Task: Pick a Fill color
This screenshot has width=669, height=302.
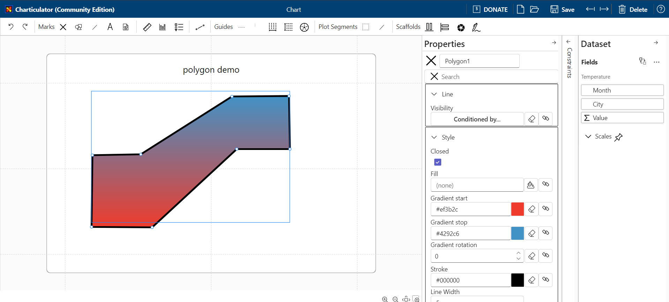Action: pos(531,185)
